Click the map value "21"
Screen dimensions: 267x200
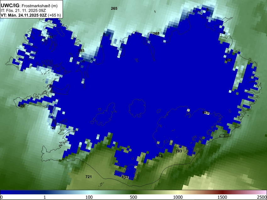(54, 128)
